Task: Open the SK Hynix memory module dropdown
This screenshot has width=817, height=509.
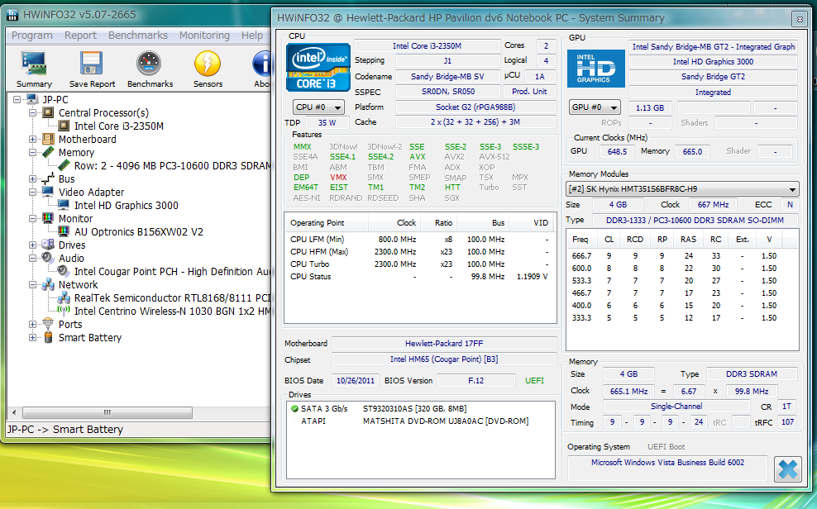Action: pyautogui.click(x=681, y=189)
